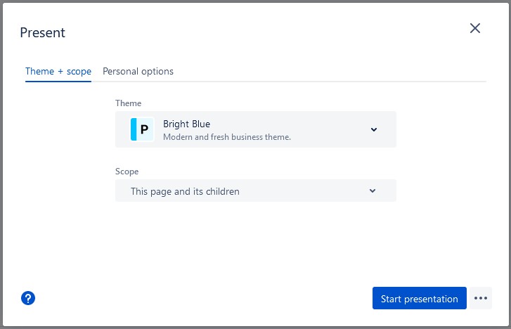This screenshot has height=329, width=511.
Task: Switch to the Personal options tab
Action: coord(138,71)
